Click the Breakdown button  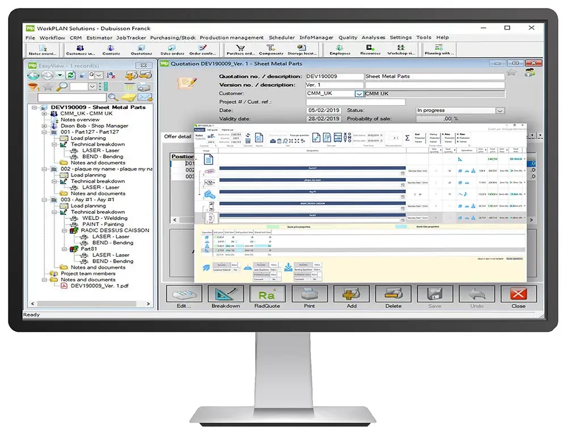point(226,297)
